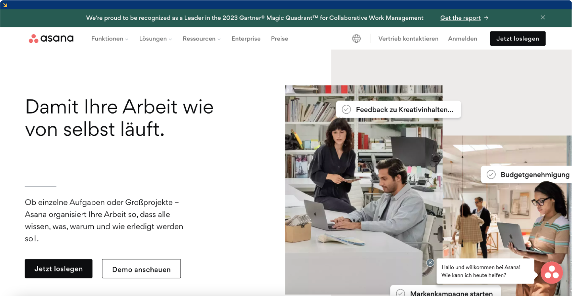The image size is (572, 297).
Task: Expand the Ressourcen dropdown menu
Action: pos(202,39)
